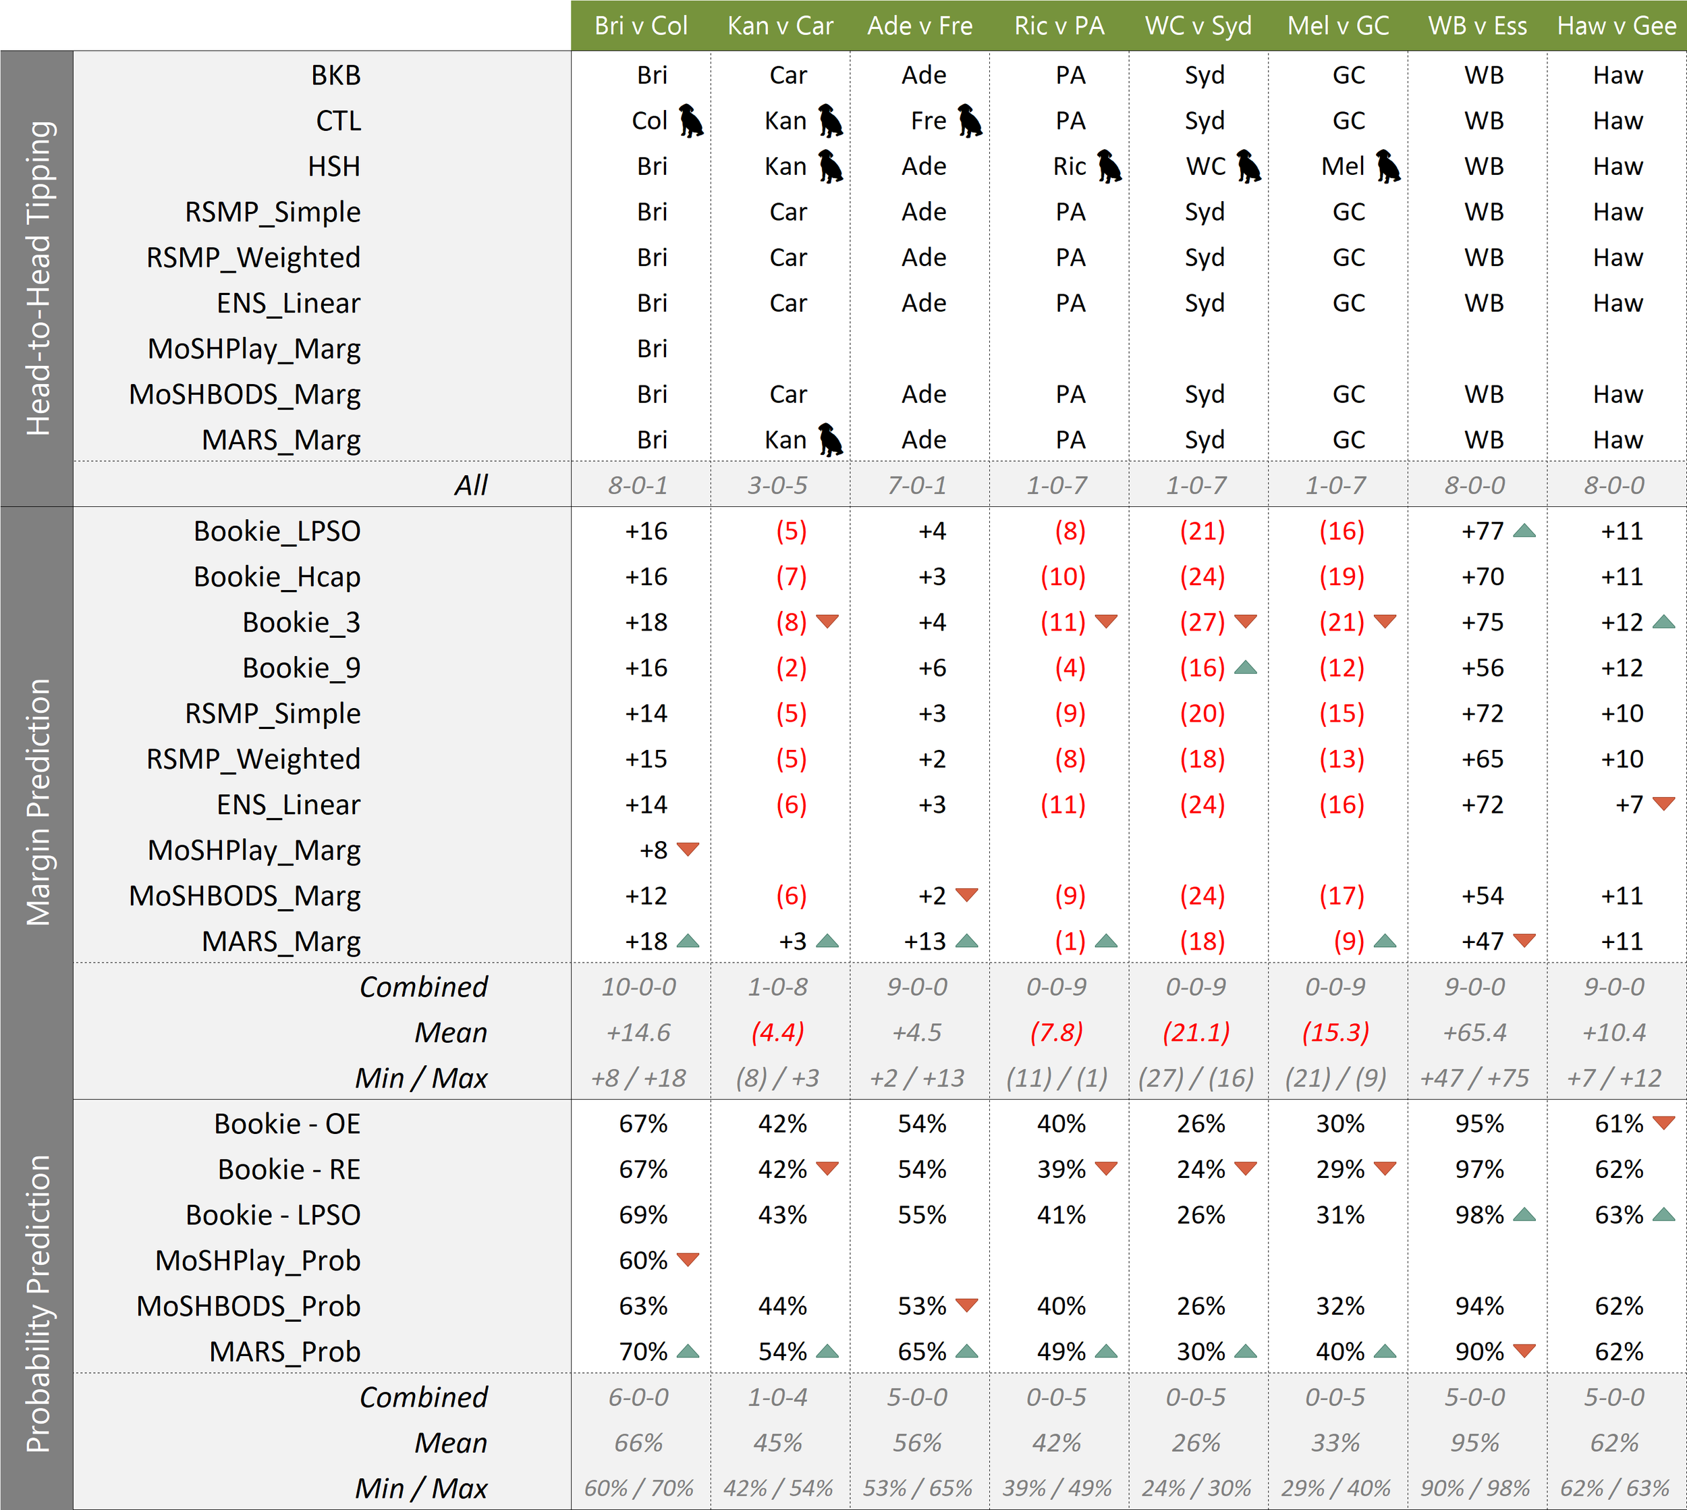Viewport: 1687px width, 1510px height.
Task: Click the Probability Prediction section label
Action: [38, 1303]
